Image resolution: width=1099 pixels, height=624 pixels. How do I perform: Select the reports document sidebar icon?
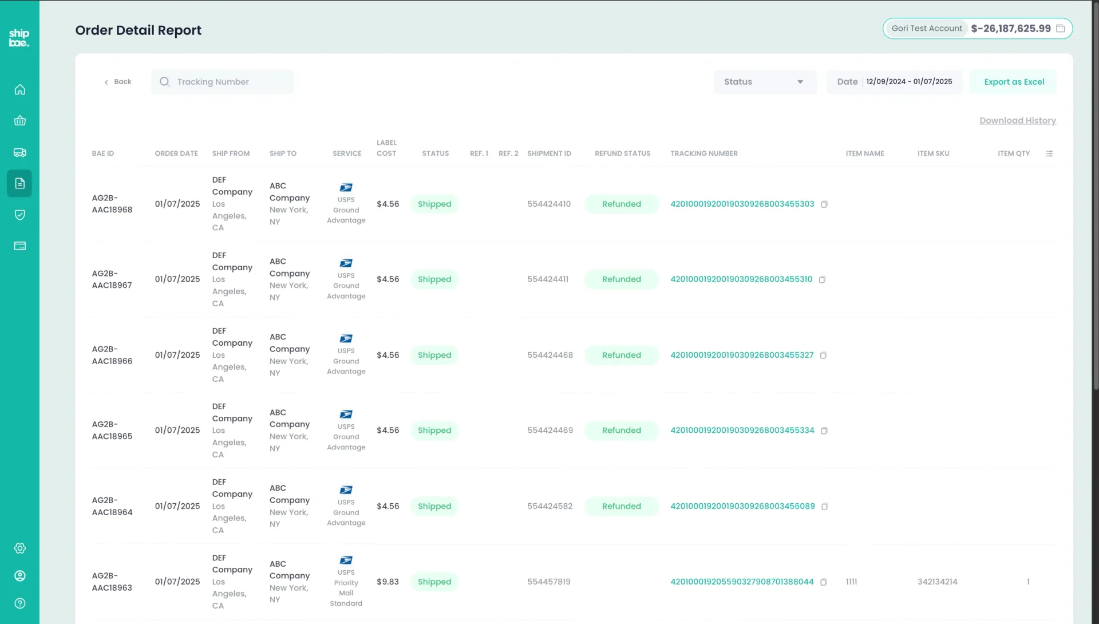point(19,183)
